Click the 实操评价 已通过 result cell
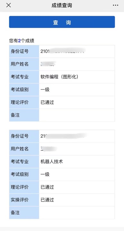The image size is (124, 231). [77, 200]
